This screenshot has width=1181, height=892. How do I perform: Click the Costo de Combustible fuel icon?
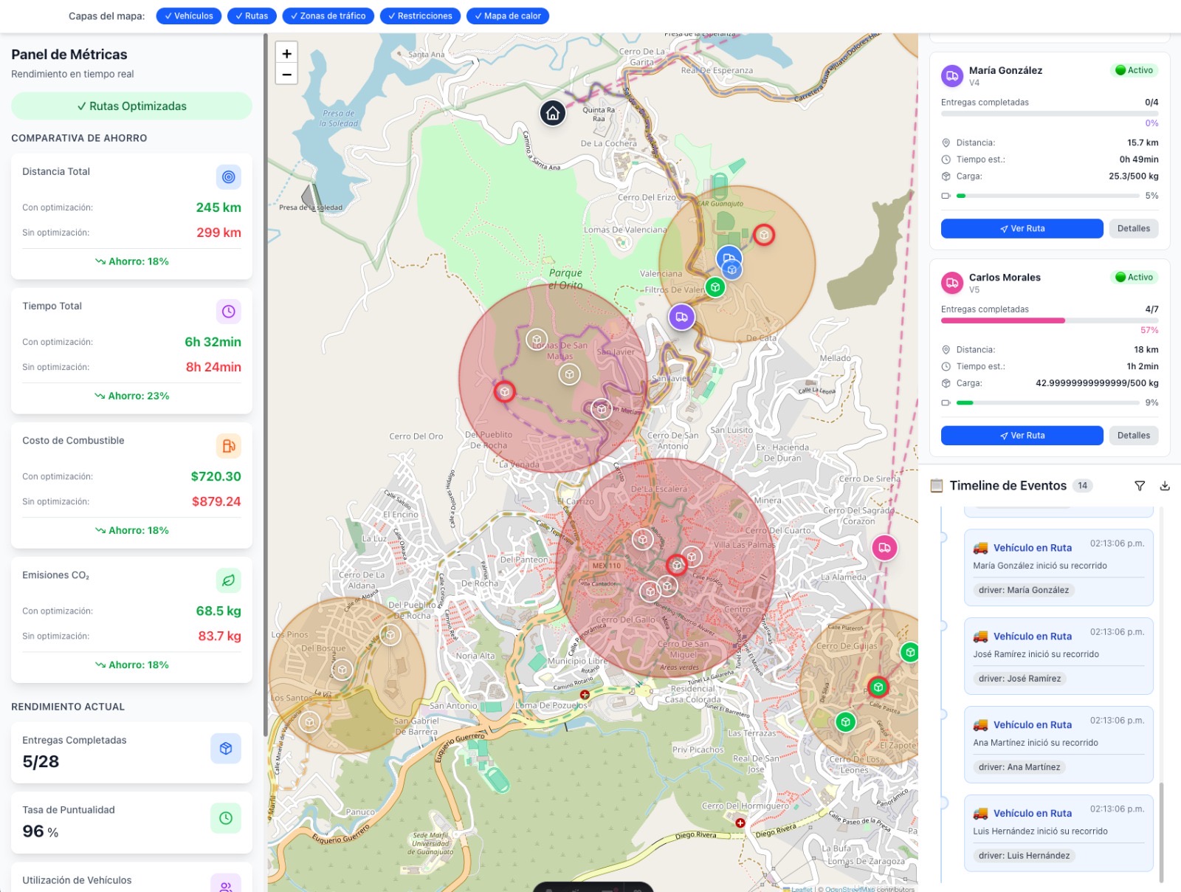pyautogui.click(x=228, y=446)
